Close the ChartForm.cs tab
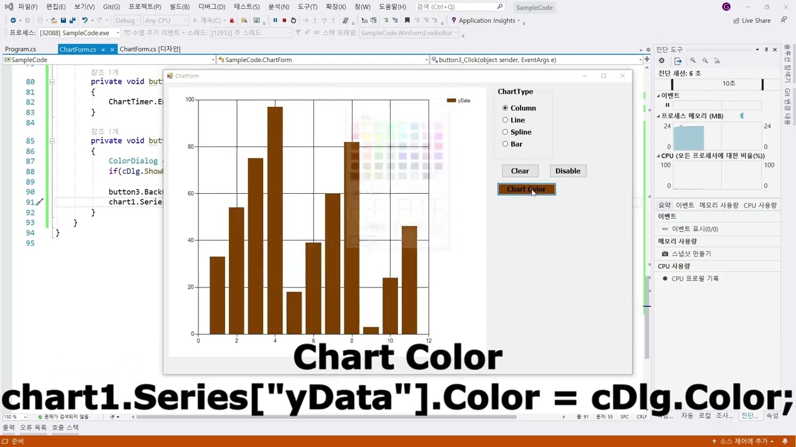The width and height of the screenshot is (796, 447). [x=113, y=49]
